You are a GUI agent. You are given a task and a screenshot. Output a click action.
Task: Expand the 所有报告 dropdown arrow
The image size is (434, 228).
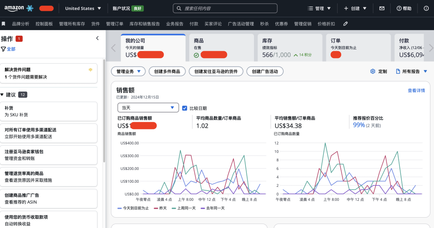pos(426,71)
